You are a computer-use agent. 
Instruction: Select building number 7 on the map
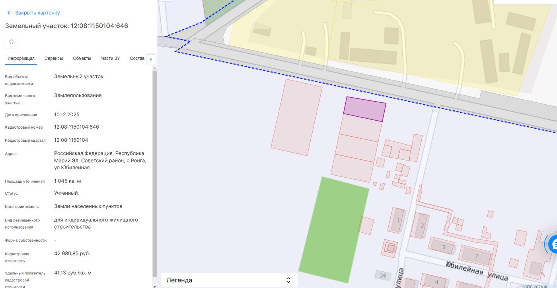pyautogui.click(x=476, y=256)
